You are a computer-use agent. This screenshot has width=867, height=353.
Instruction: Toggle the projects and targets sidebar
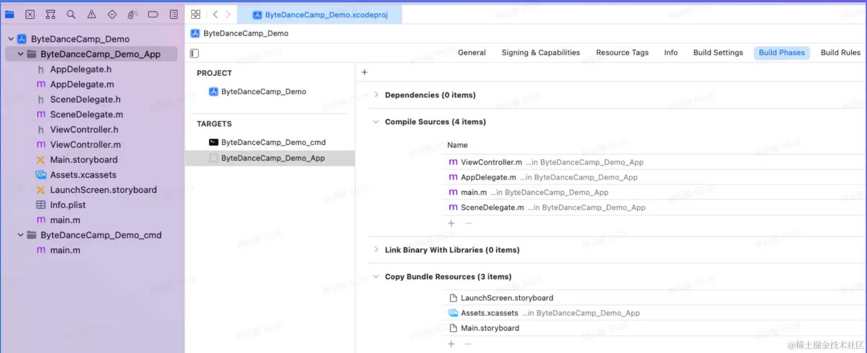194,53
